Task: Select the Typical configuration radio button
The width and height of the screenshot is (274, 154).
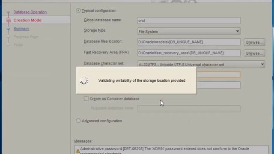Action: [x=78, y=10]
